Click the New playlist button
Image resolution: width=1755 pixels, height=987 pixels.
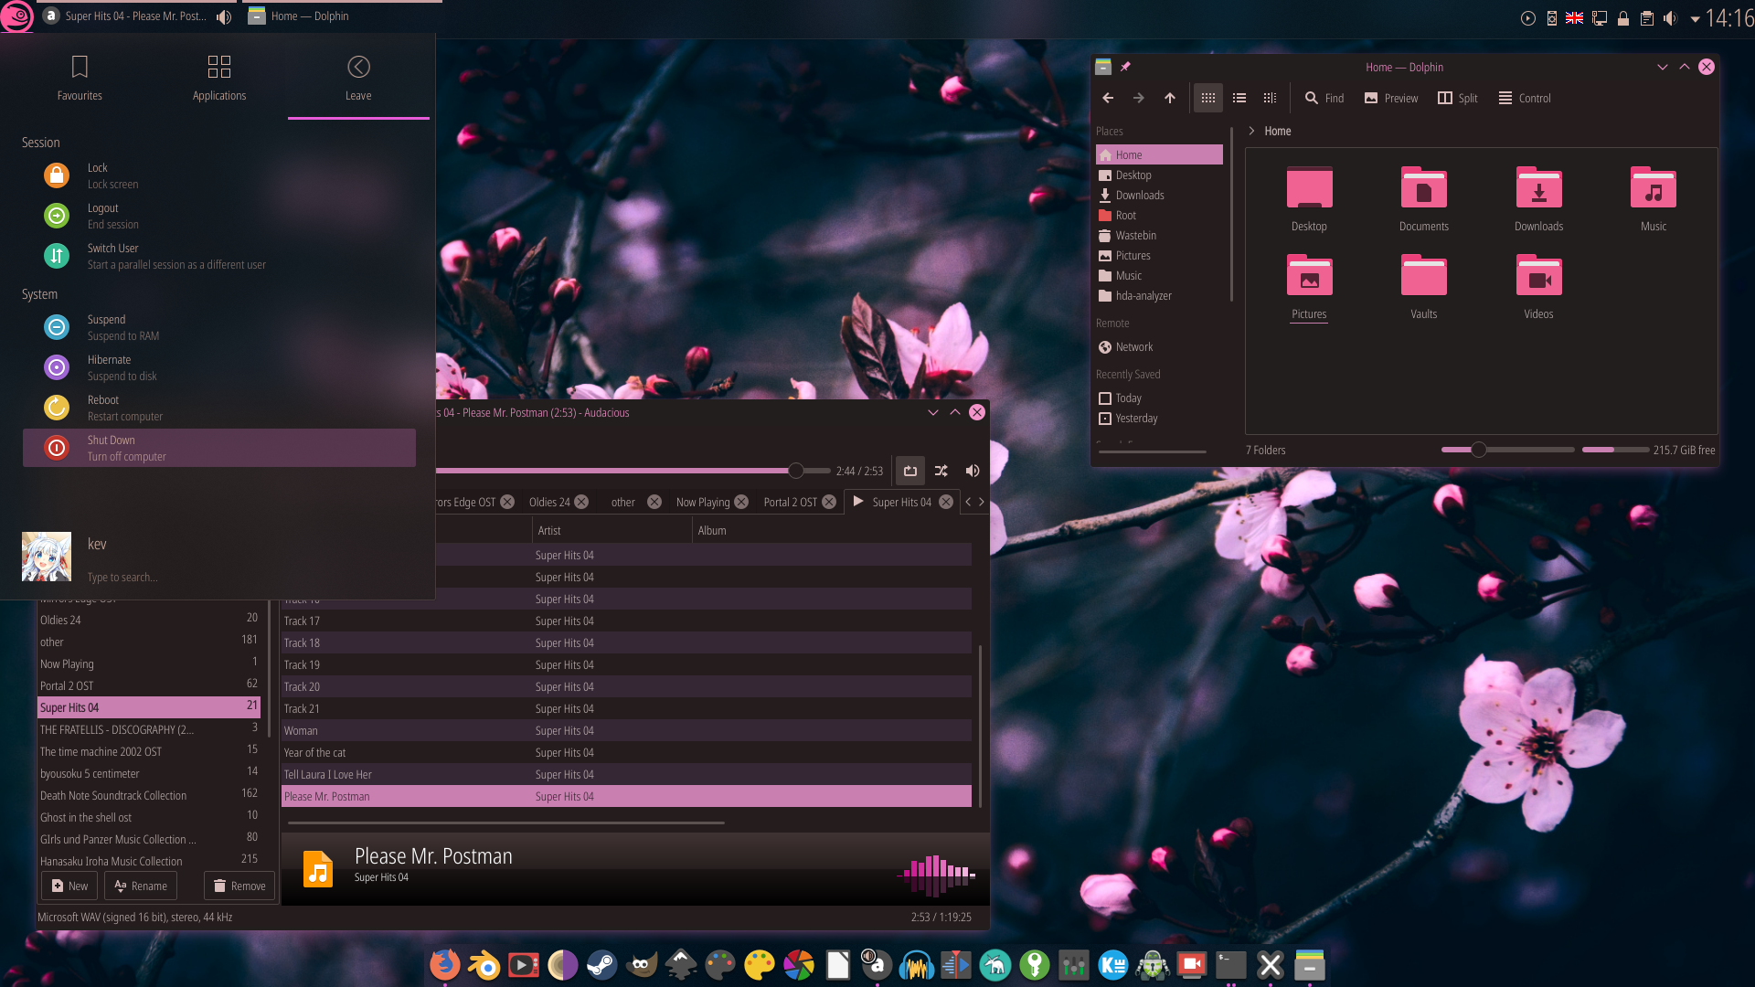tap(69, 886)
